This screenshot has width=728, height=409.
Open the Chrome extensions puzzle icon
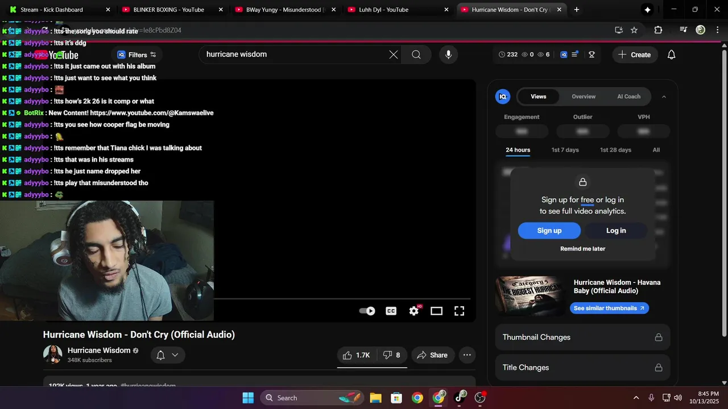click(x=658, y=30)
